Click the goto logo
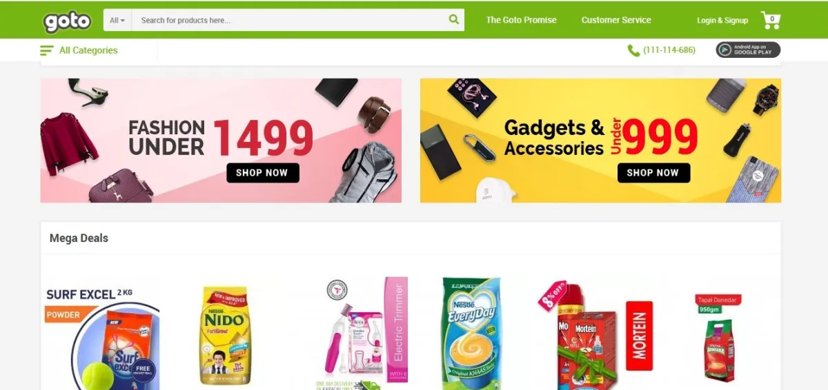 click(x=67, y=21)
